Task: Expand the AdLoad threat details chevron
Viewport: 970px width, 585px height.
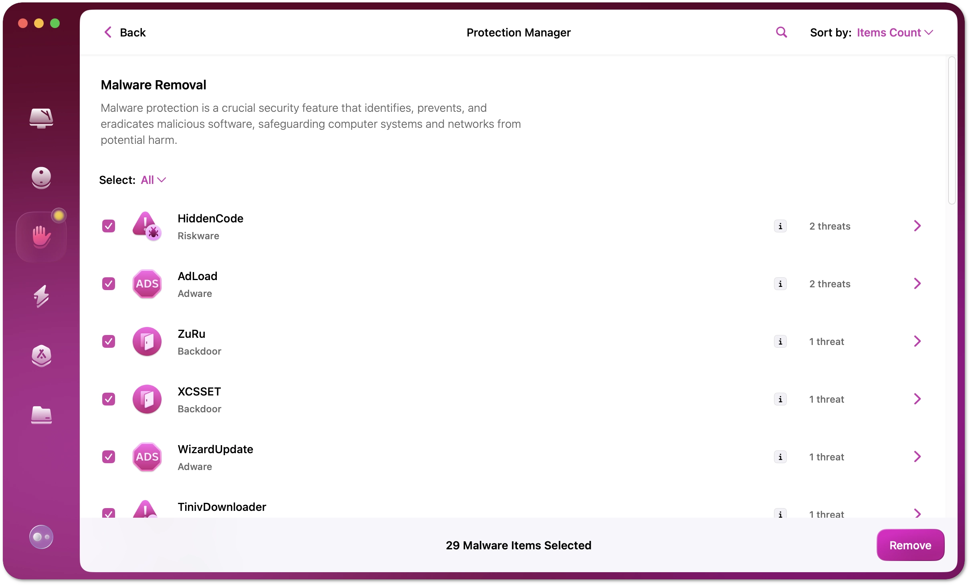Action: pyautogui.click(x=917, y=283)
